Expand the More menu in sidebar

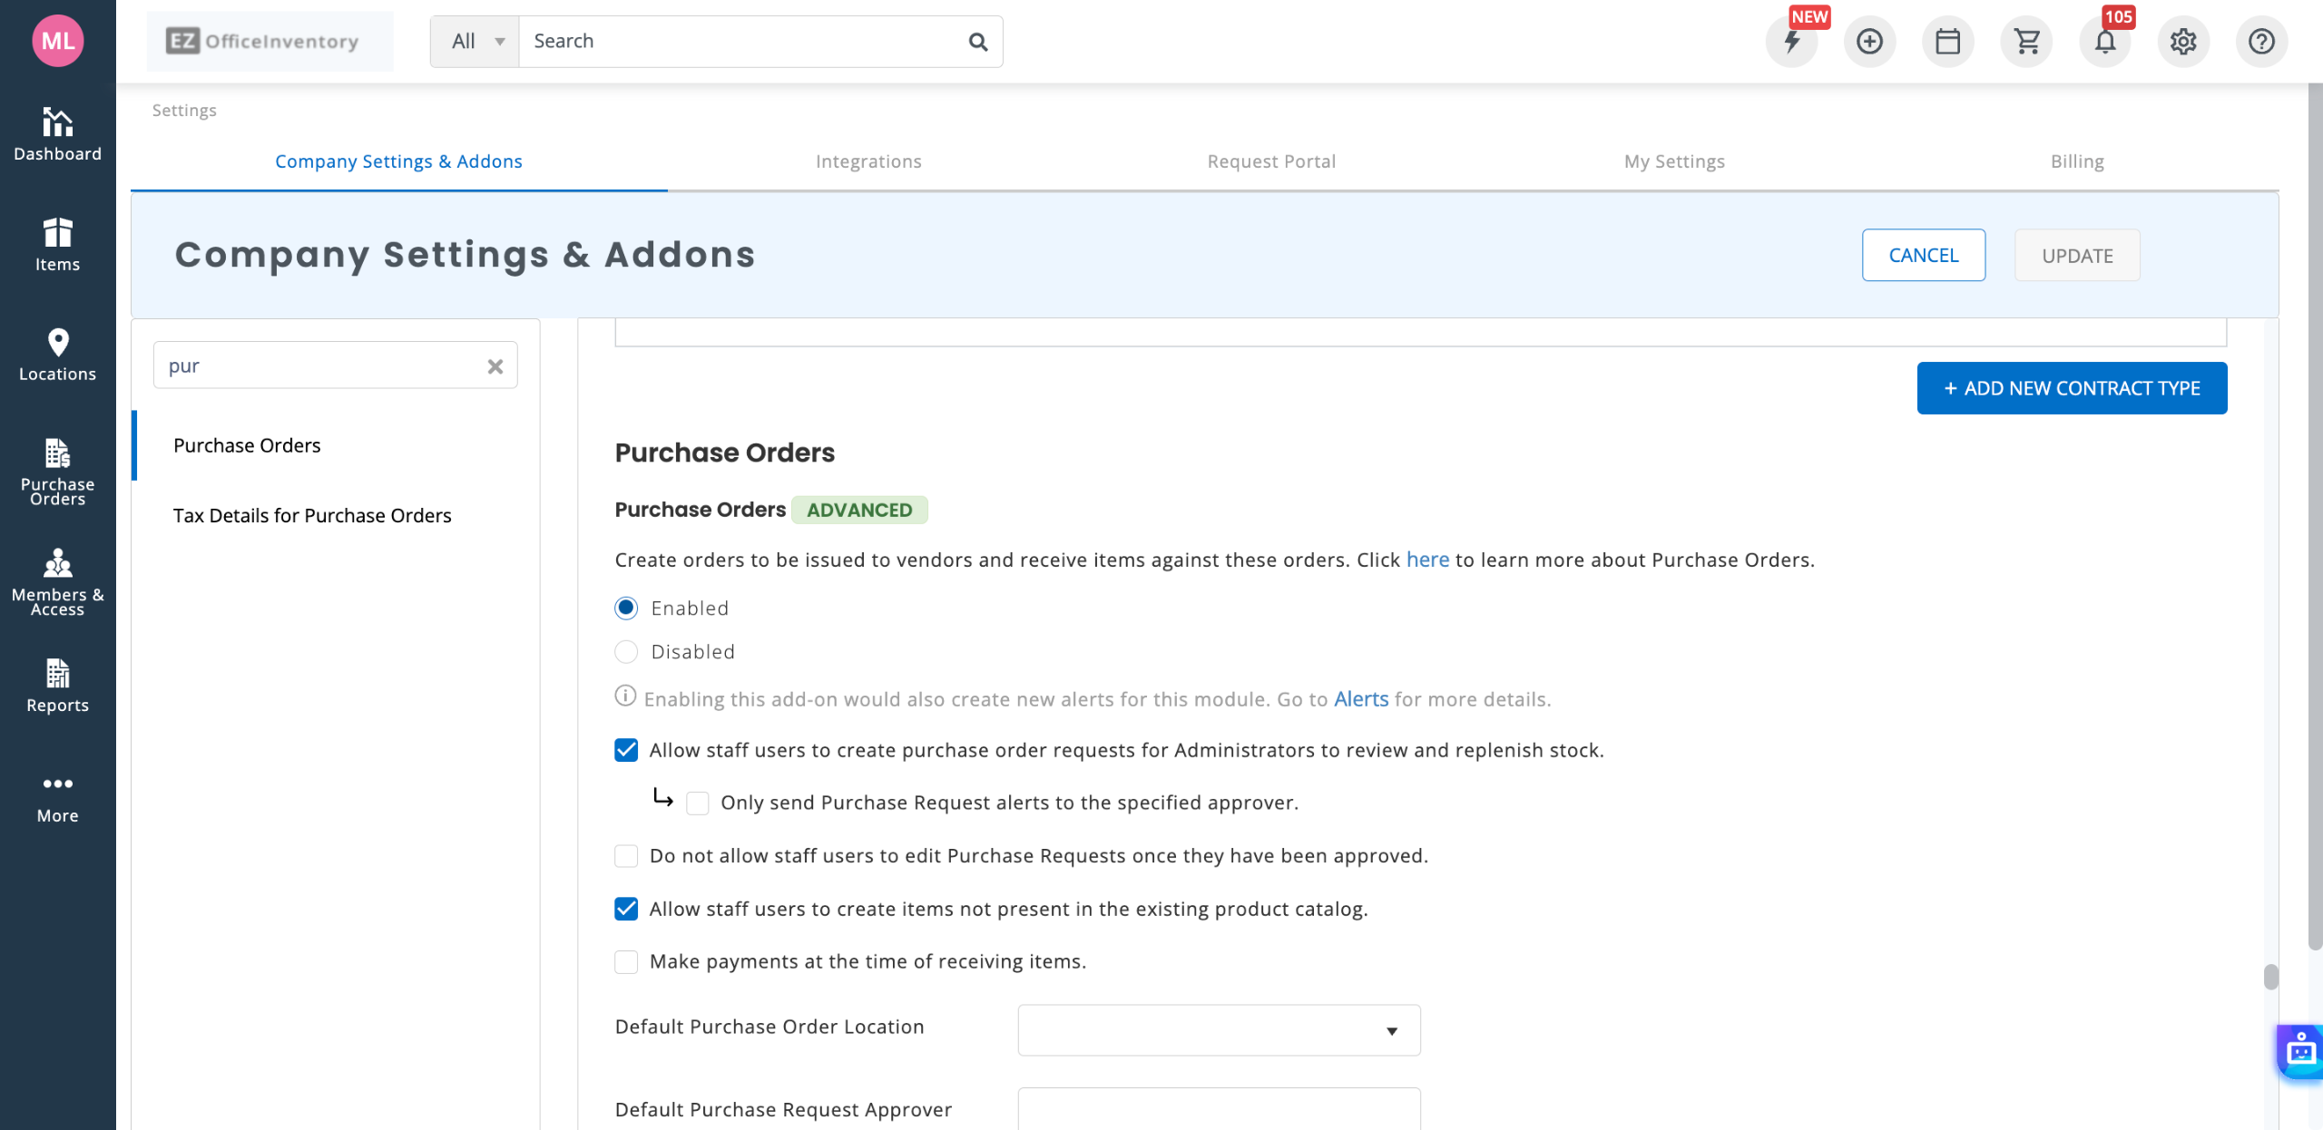pos(57,796)
